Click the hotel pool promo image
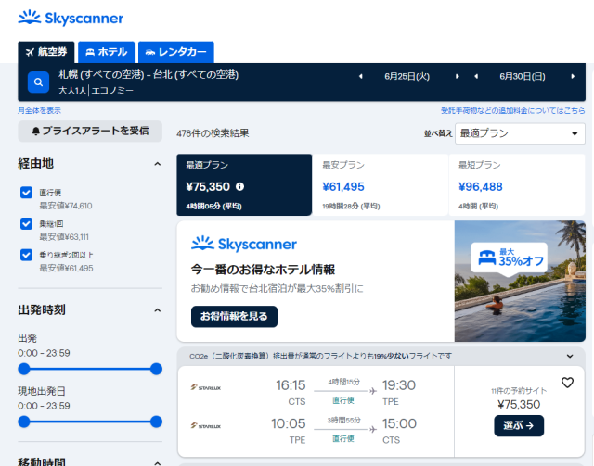 coord(520,282)
